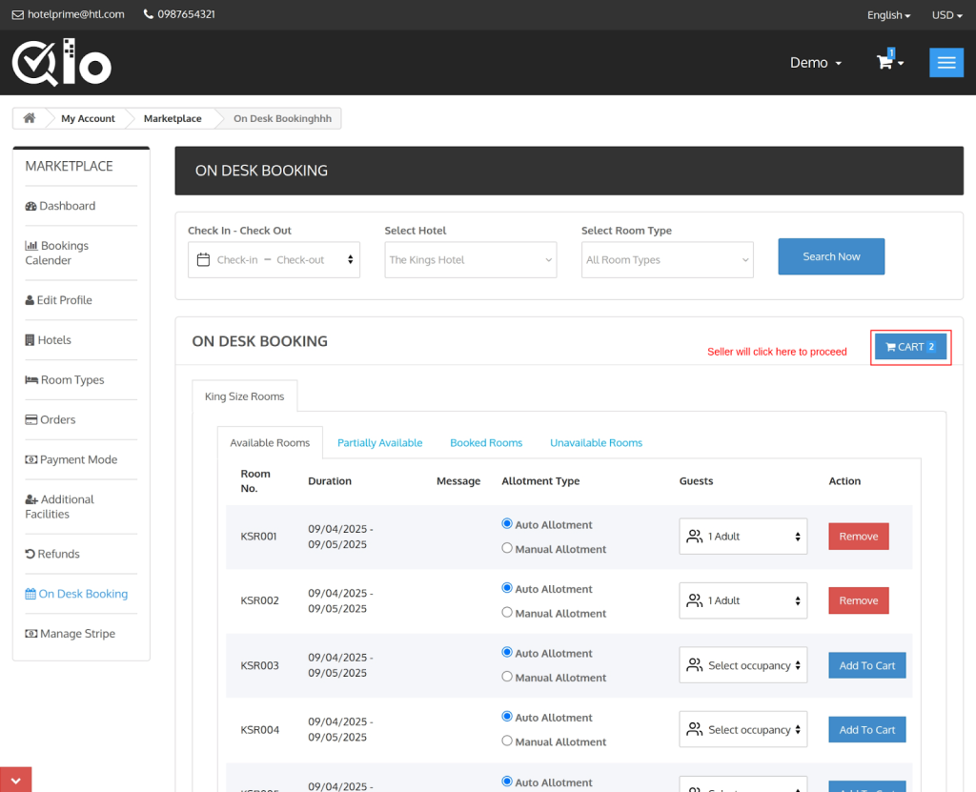Click the blue CART button
Image resolution: width=976 pixels, height=792 pixels.
click(x=910, y=347)
